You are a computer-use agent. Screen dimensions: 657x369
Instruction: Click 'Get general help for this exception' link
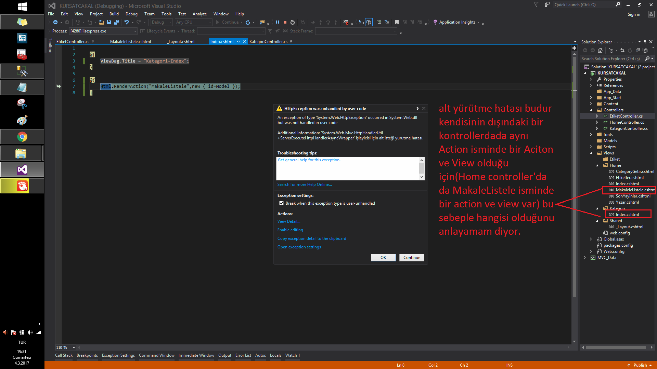pyautogui.click(x=310, y=160)
